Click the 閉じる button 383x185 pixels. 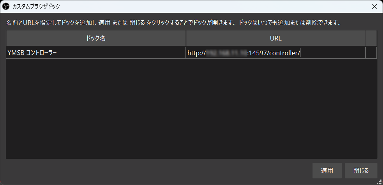[x=361, y=171]
